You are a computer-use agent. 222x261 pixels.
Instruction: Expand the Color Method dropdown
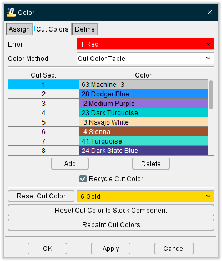(145, 58)
